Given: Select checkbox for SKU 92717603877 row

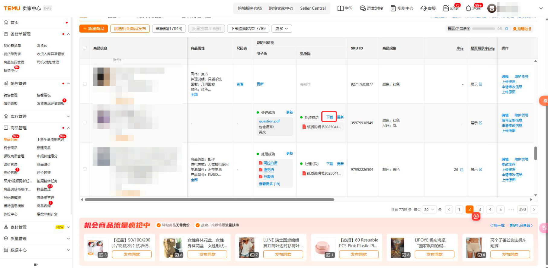Looking at the screenshot, I should 85,84.
